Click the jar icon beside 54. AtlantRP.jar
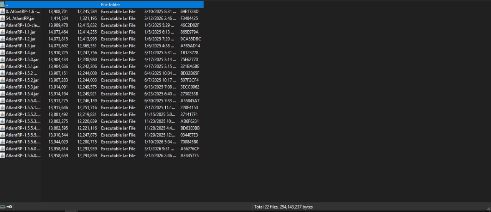This screenshot has height=212, width=491. point(2,18)
